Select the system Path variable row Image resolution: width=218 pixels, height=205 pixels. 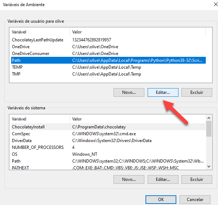click(x=108, y=161)
